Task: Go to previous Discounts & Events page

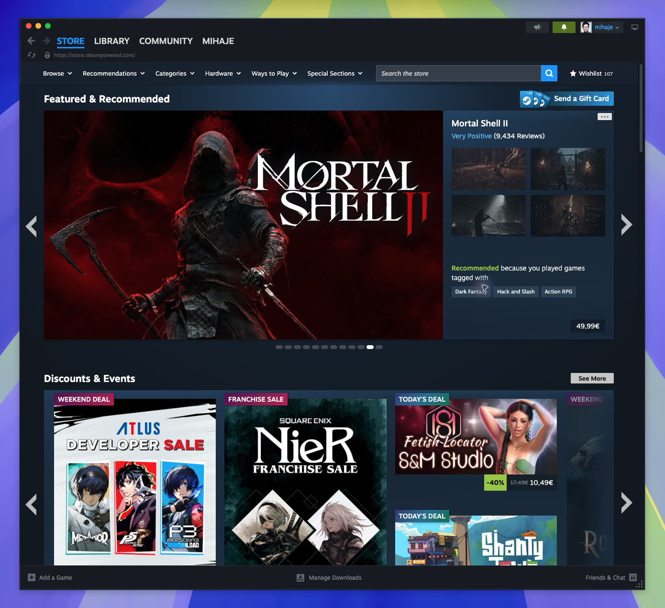Action: pos(31,504)
